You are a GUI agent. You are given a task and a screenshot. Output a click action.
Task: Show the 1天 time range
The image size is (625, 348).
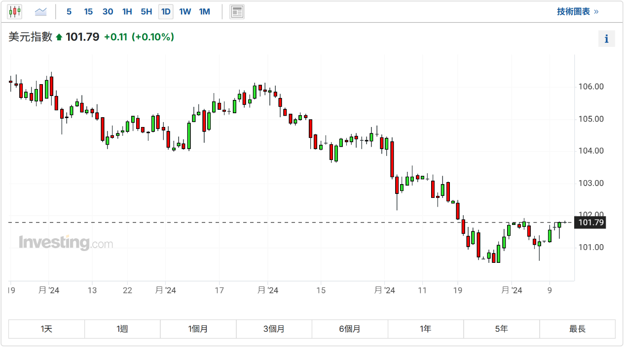coord(46,329)
